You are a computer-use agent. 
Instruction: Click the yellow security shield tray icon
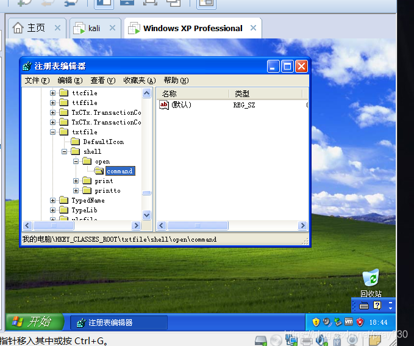(316, 322)
